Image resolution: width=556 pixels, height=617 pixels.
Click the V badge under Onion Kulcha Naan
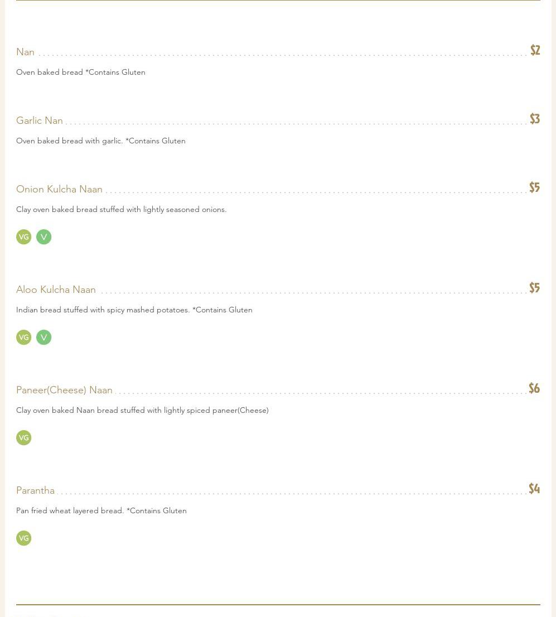click(43, 237)
